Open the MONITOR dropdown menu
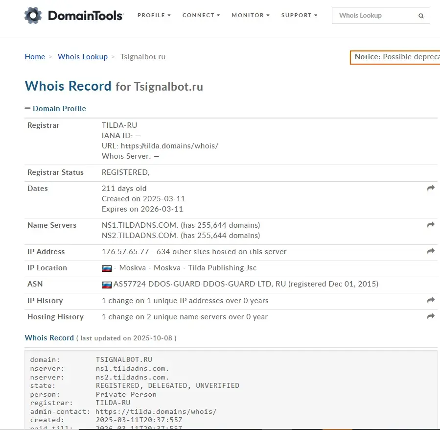Screen dimensions: 440x430 pos(251,15)
